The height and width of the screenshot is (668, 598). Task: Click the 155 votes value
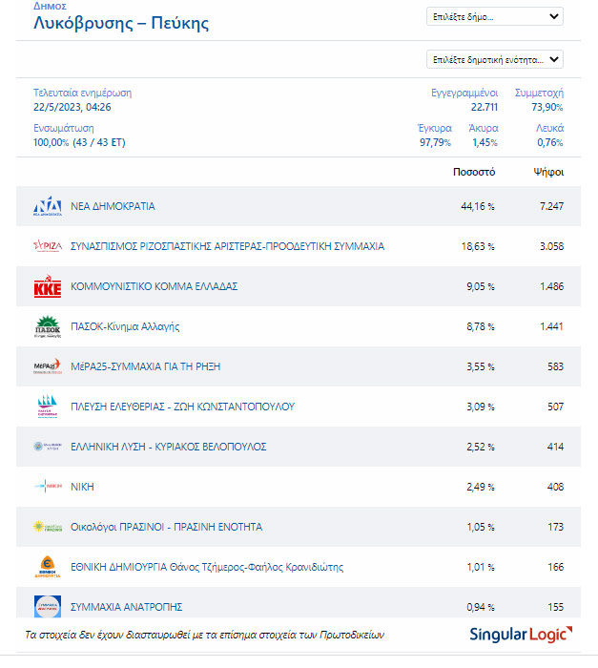[x=555, y=607]
